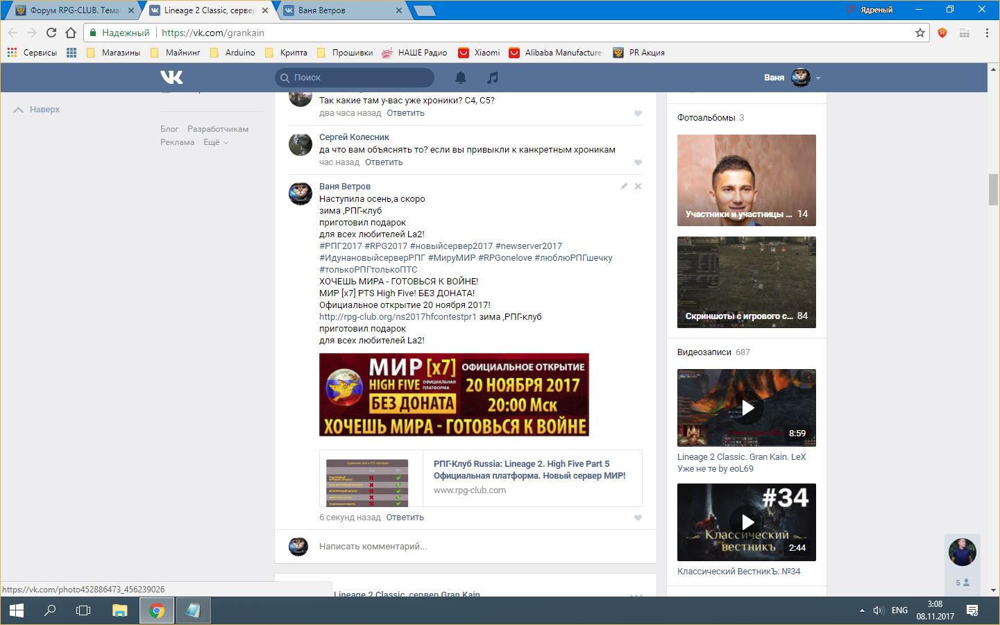This screenshot has height=625, width=1000.
Task: Bookmark this page with the star icon
Action: coord(920,33)
